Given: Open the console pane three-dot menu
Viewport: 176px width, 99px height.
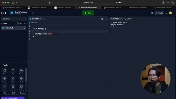Looking at the screenshot, I should coord(173,19).
